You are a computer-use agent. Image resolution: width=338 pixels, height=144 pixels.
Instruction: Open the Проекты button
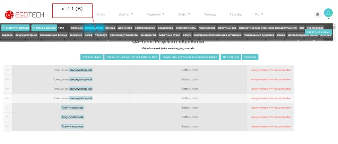(250, 57)
